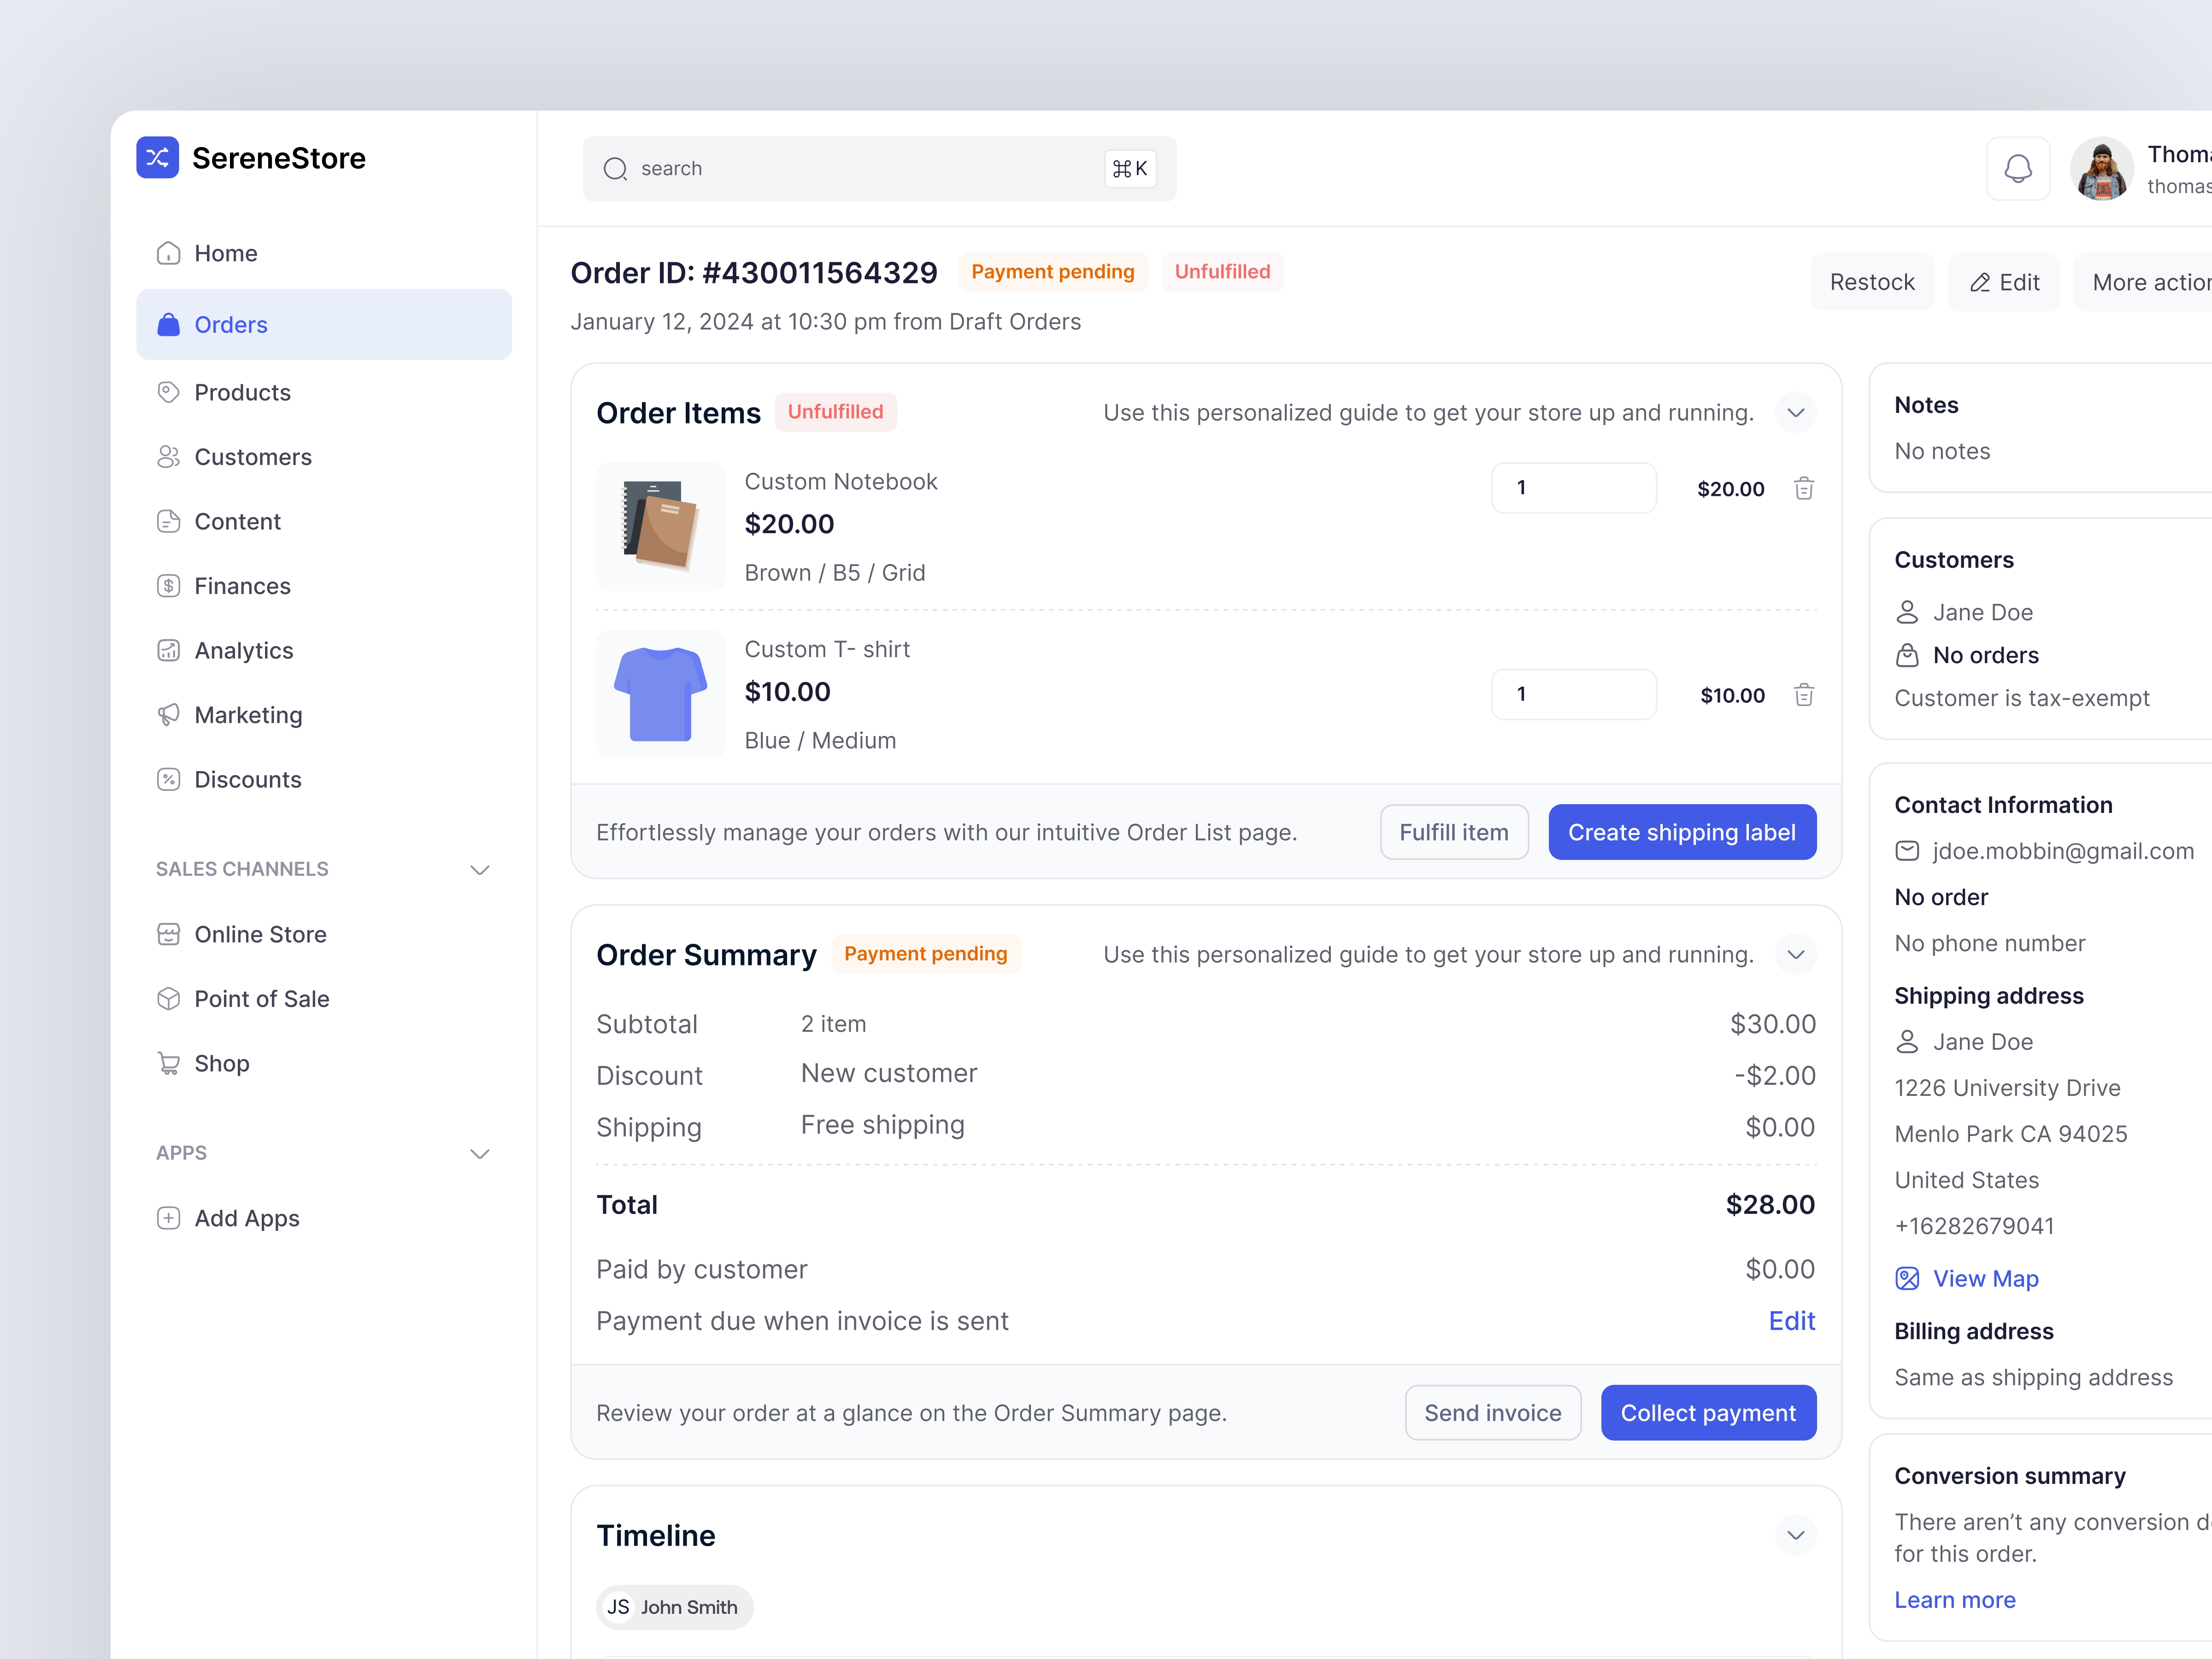Click the search magnifier icon

616,169
